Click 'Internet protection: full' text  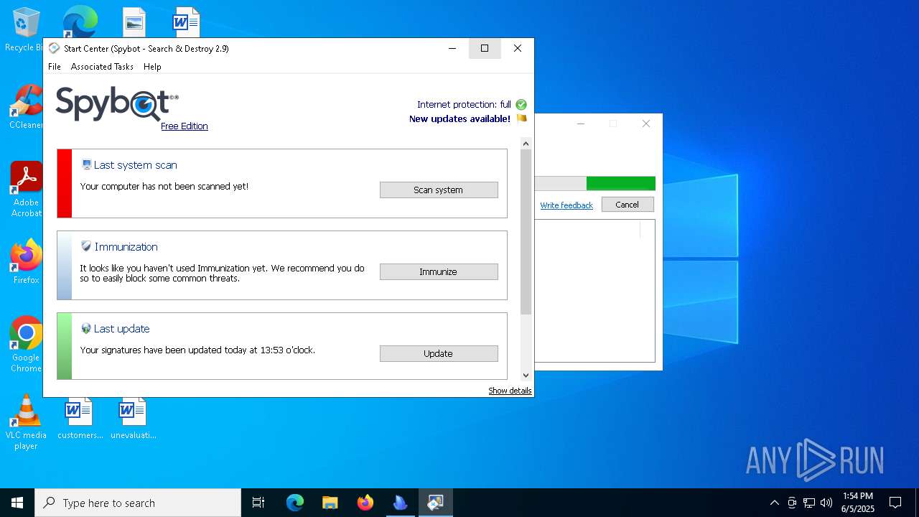tap(464, 105)
